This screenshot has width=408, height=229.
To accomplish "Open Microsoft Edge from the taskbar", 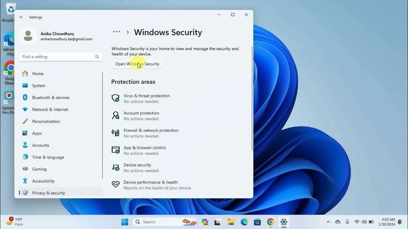I will pyautogui.click(x=244, y=222).
